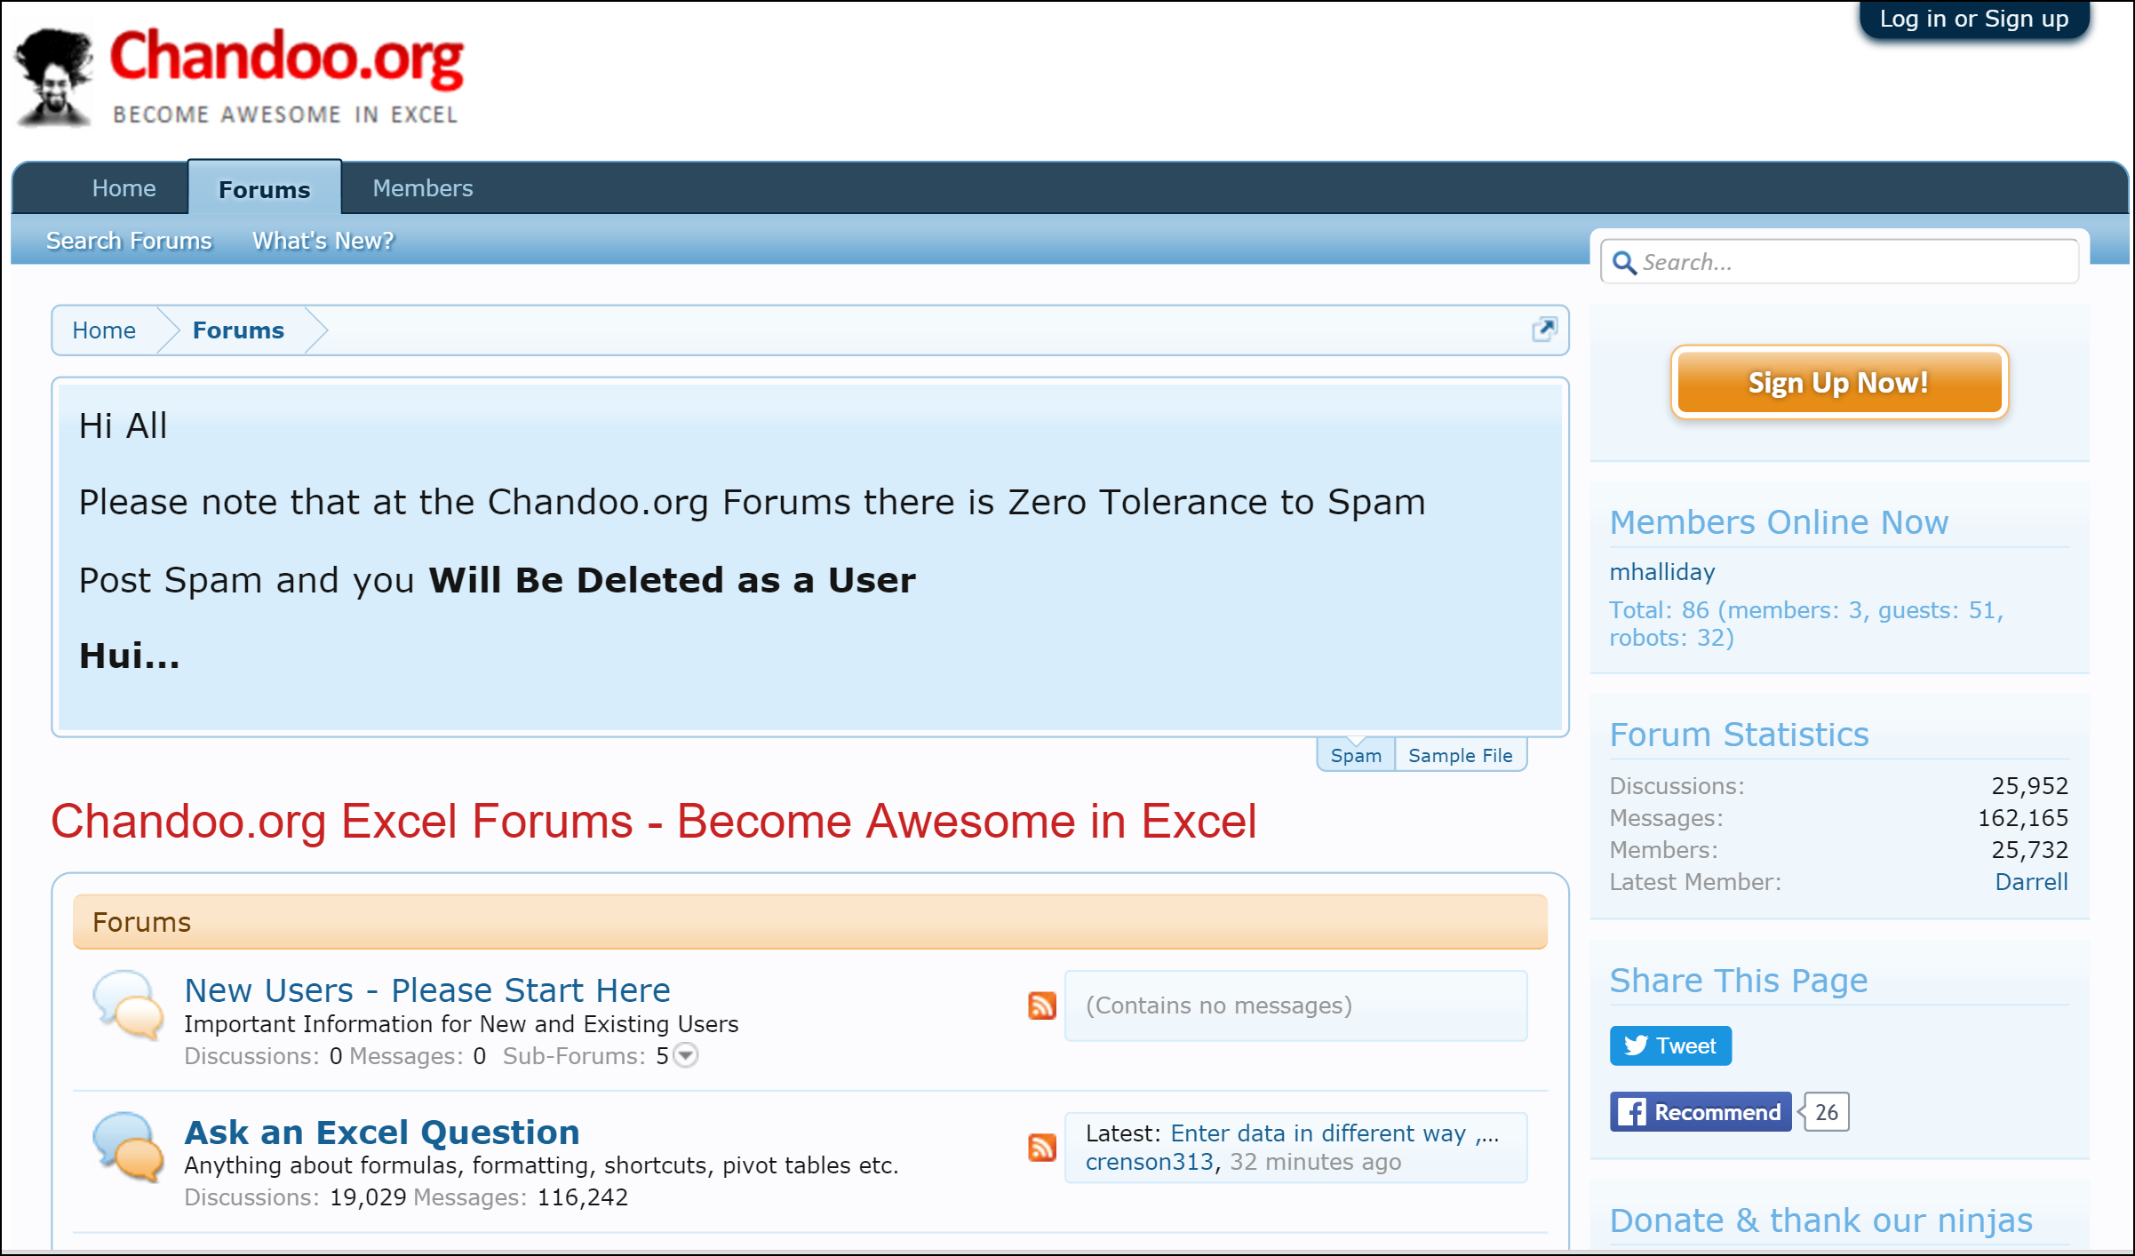Click the New Users forum speech bubble icon
Image resolution: width=2135 pixels, height=1256 pixels.
129,1006
